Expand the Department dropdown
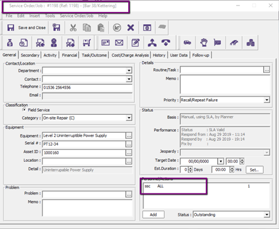Viewport: 279px width, 229px height. point(129,71)
